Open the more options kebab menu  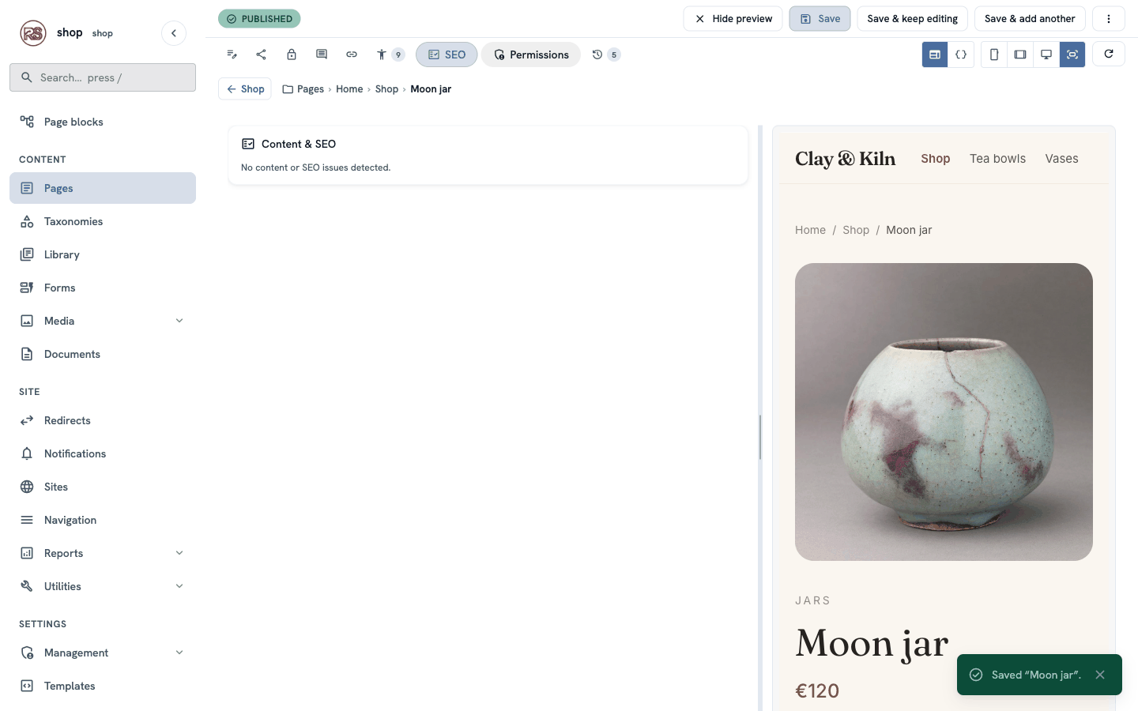pyautogui.click(x=1109, y=19)
